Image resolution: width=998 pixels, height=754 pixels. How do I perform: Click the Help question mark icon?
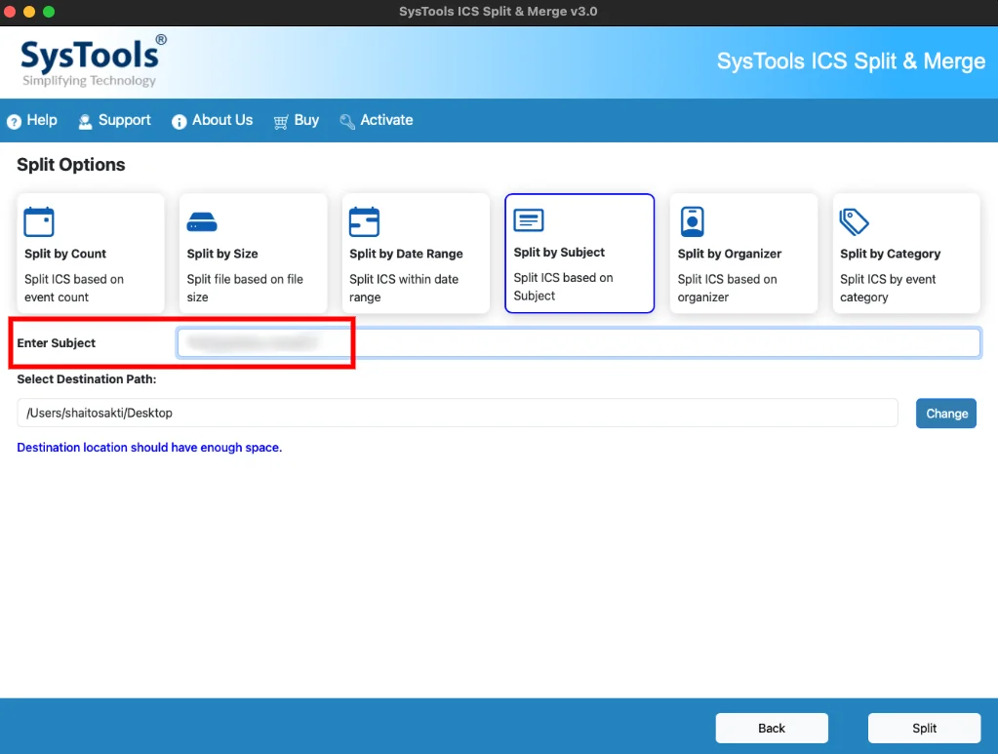[x=14, y=121]
